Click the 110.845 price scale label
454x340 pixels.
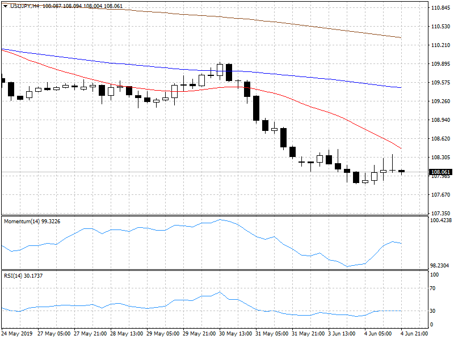(440, 8)
